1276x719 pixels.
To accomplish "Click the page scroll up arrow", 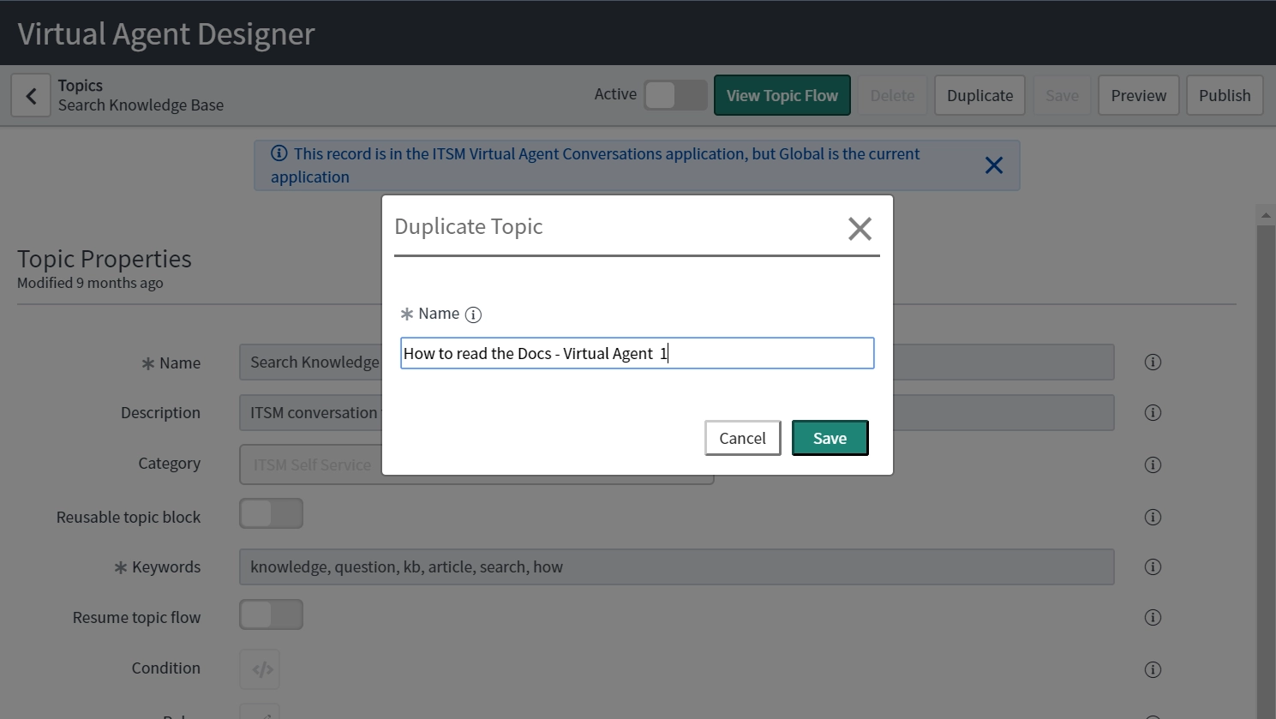I will [1266, 215].
